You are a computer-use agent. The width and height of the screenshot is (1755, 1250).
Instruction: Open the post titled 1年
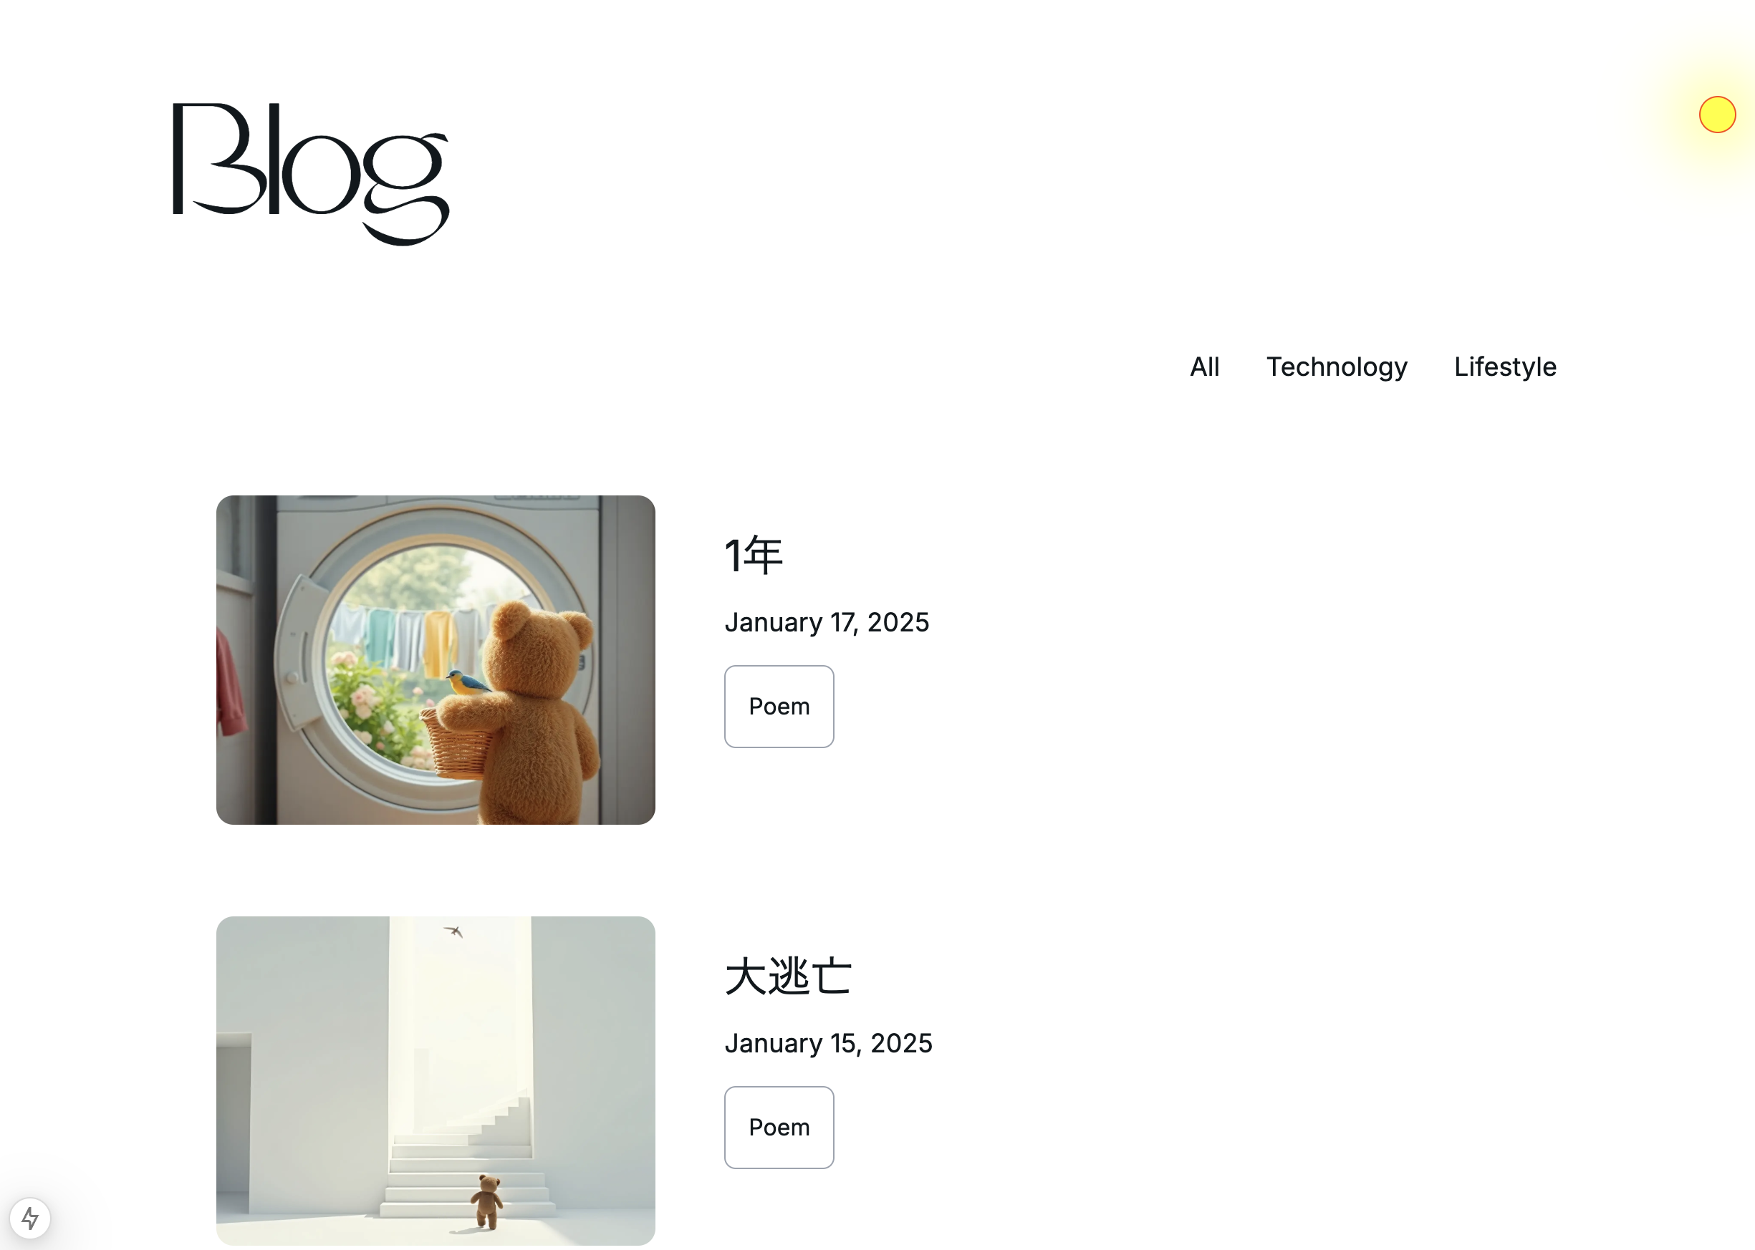click(753, 555)
